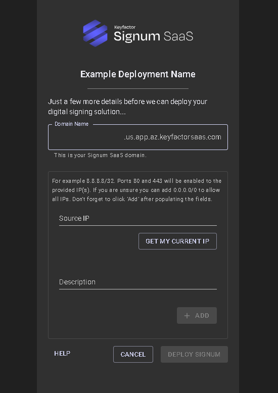Click the Description text field
Screen dimensions: 278x393
coord(138,282)
